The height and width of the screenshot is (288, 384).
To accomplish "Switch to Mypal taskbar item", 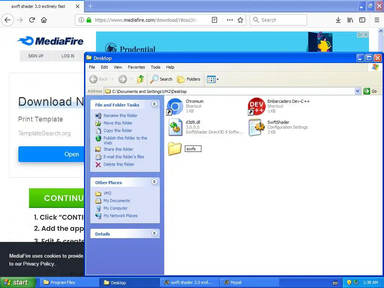I will coord(249,282).
